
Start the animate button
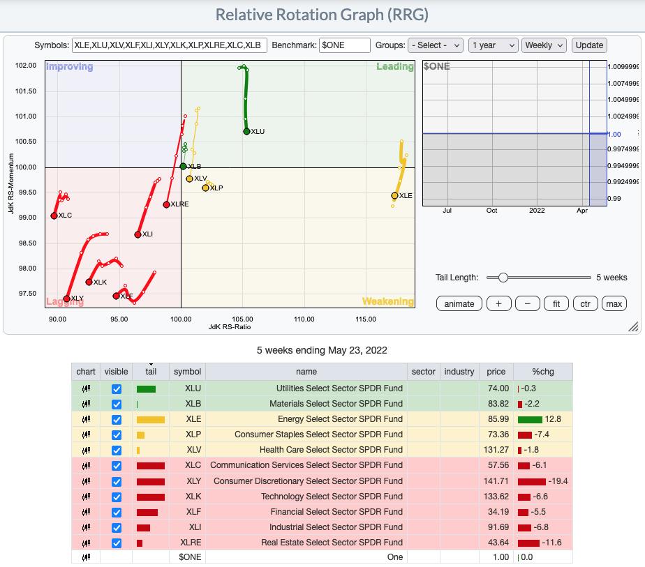pyautogui.click(x=459, y=303)
